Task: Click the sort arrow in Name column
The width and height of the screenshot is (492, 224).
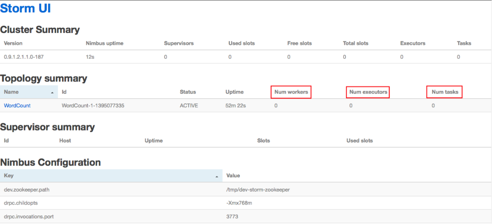Action: [x=52, y=92]
